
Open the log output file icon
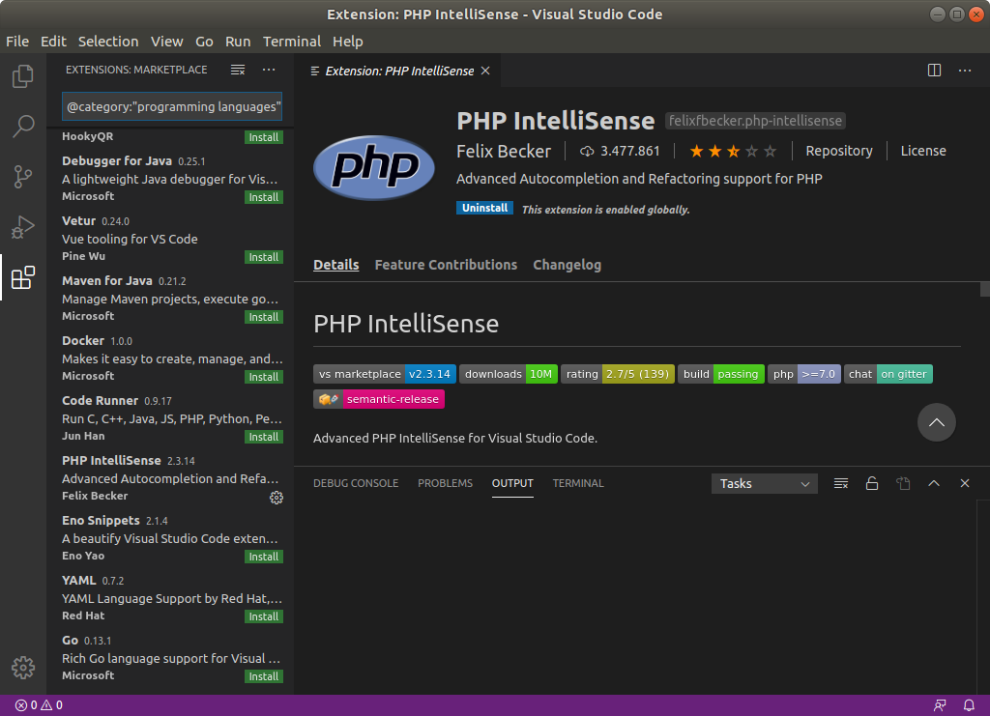903,483
